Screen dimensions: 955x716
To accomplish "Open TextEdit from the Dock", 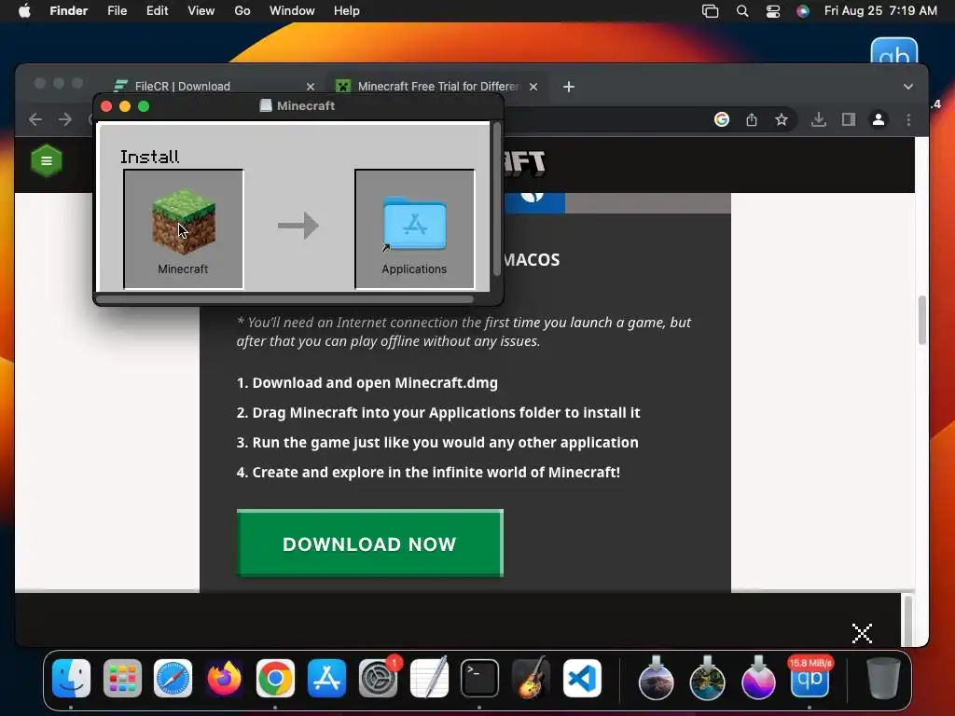I will tap(429, 679).
